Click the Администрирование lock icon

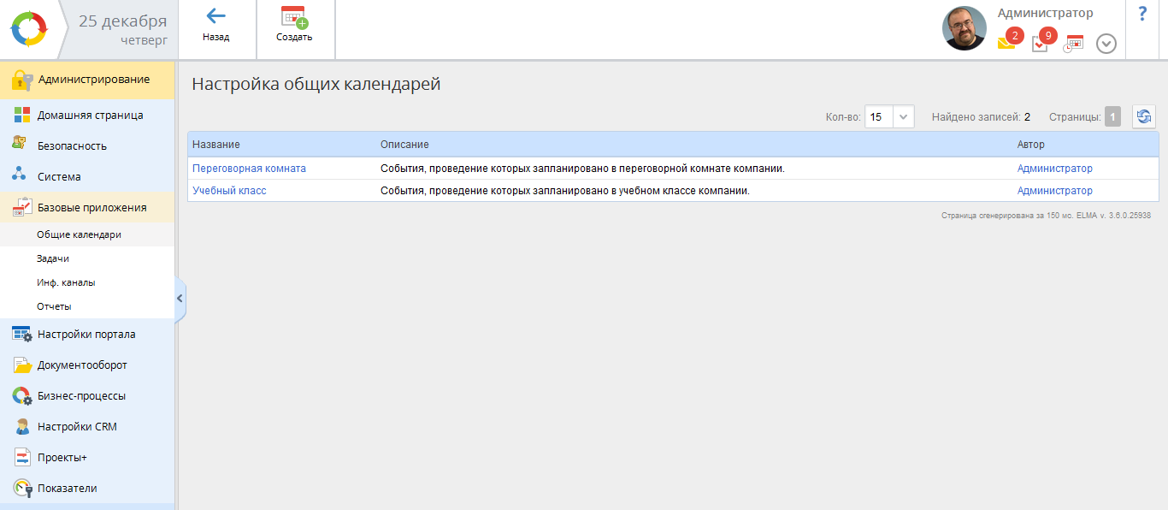point(22,80)
